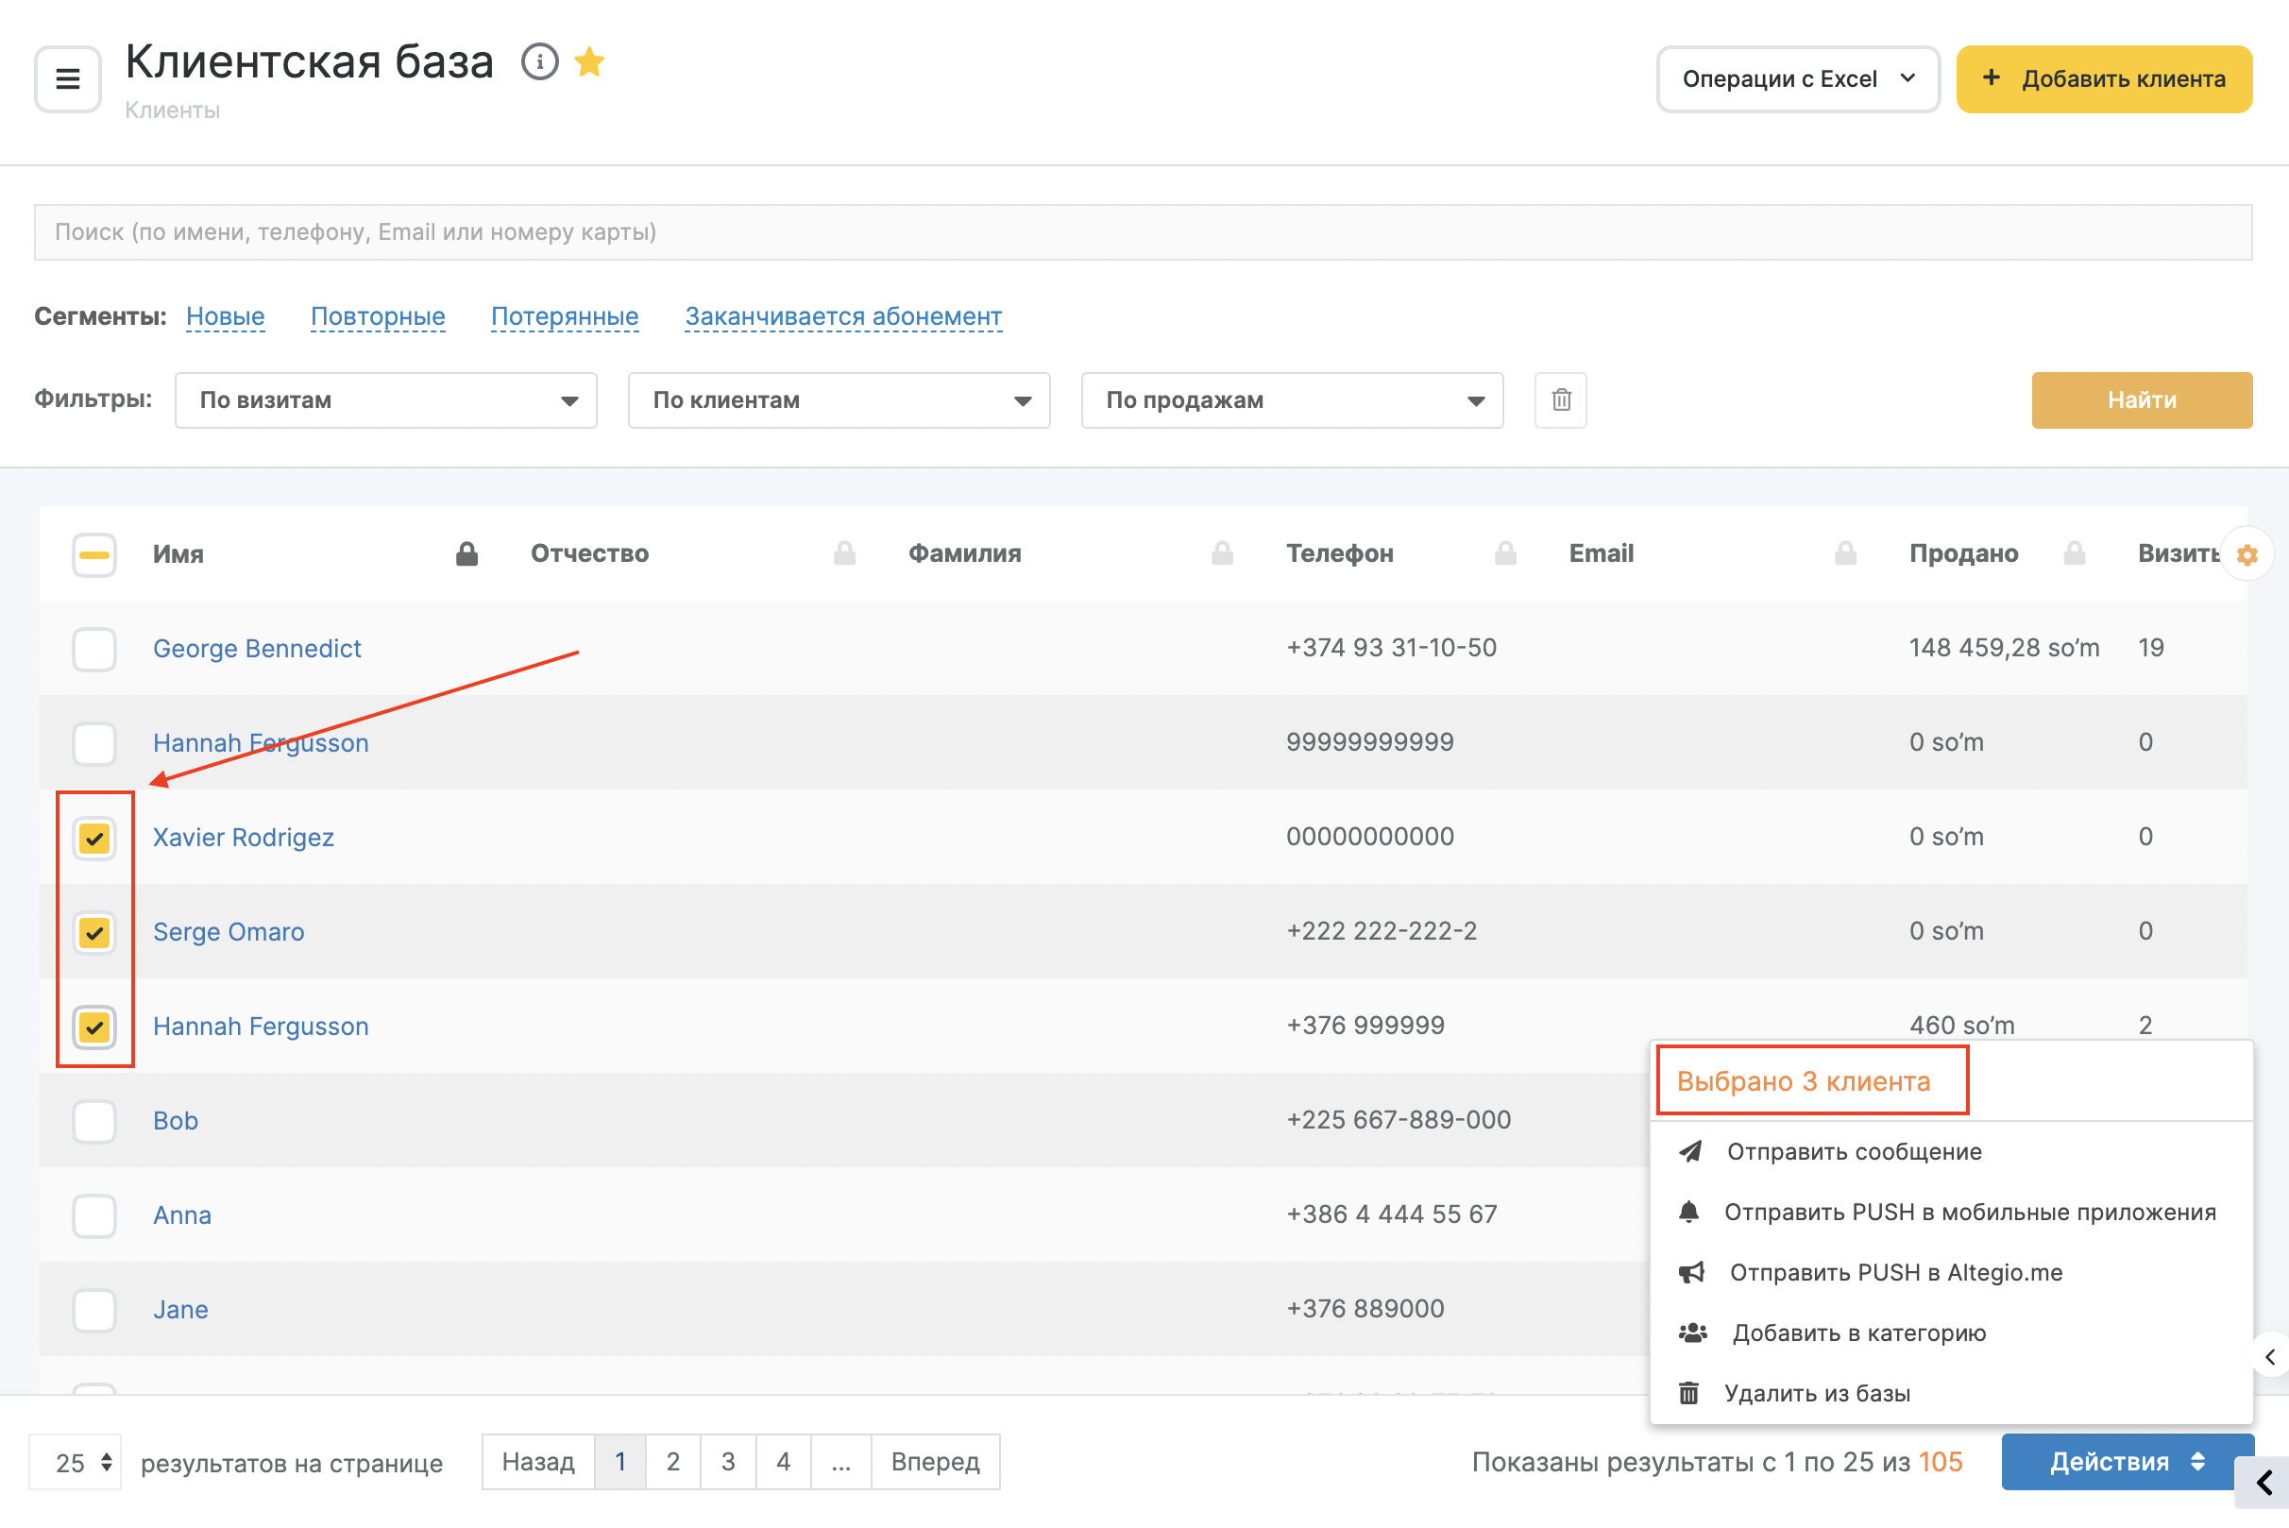Toggle the select-all header checkbox
The height and width of the screenshot is (1528, 2289).
pos(94,554)
